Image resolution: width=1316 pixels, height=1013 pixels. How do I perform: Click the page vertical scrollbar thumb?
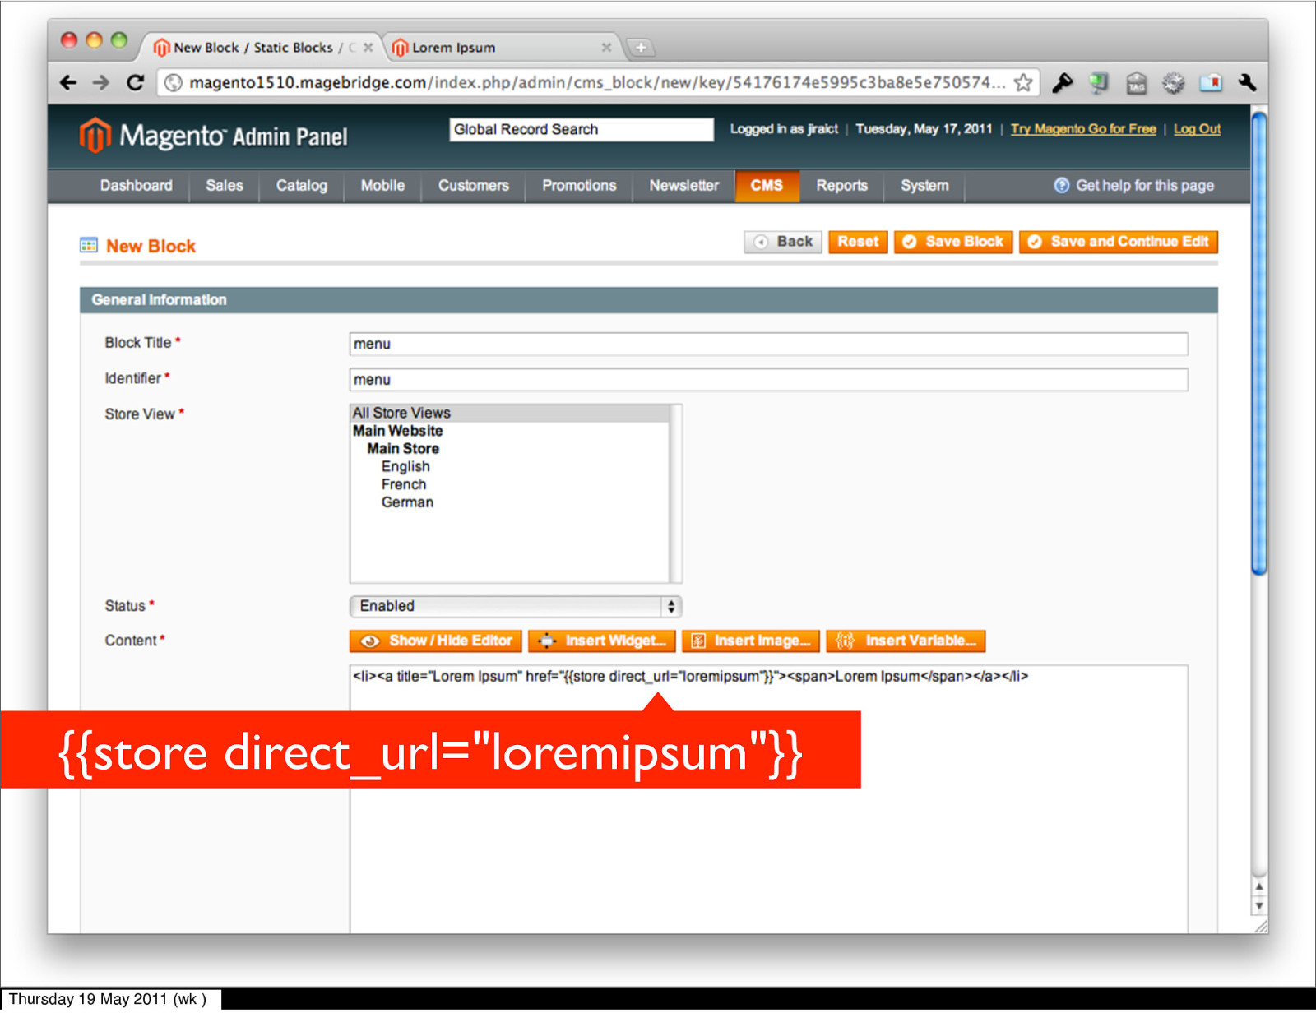(x=1258, y=343)
